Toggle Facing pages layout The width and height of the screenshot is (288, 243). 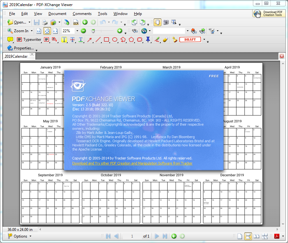click(256, 236)
